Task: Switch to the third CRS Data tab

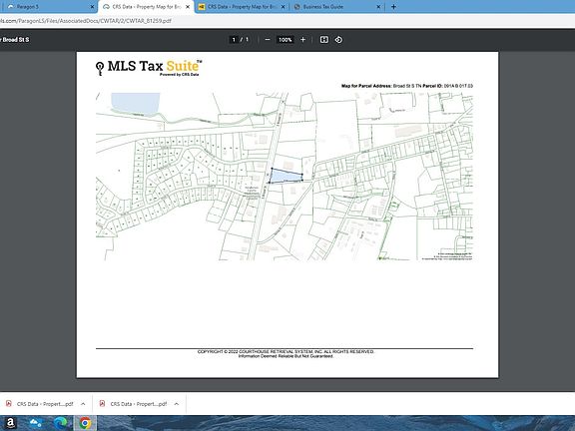Action: 241,7
